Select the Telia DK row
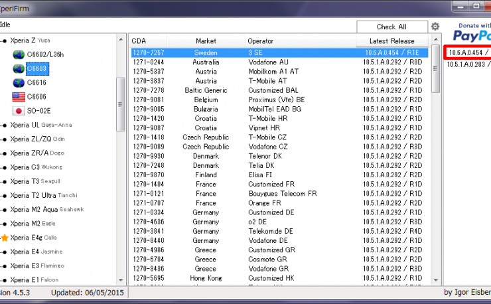Screen dimensions: 491x304 [x=279, y=165]
